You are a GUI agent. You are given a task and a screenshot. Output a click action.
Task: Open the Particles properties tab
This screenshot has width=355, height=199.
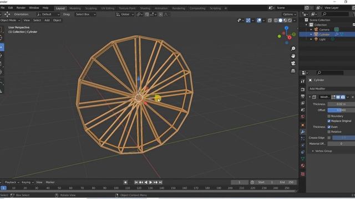point(303,139)
